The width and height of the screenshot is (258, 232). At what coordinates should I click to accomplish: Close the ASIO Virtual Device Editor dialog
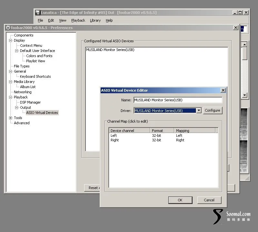tap(223, 90)
